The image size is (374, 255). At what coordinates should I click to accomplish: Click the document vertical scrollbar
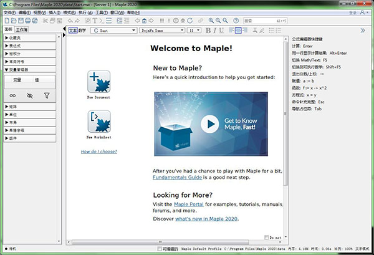pos(285,114)
